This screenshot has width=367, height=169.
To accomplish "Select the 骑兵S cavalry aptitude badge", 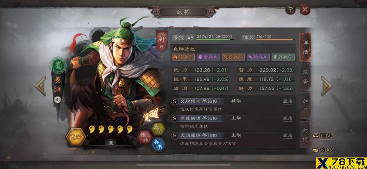I will 183,57.
